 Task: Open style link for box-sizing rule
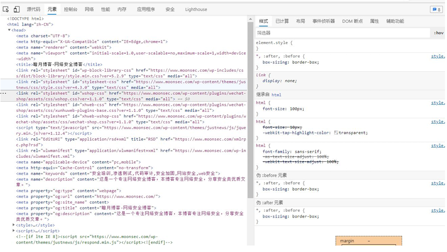coord(438,56)
